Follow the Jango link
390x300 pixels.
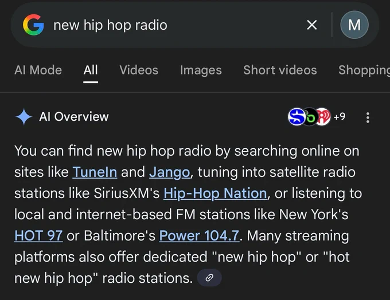[x=169, y=172]
